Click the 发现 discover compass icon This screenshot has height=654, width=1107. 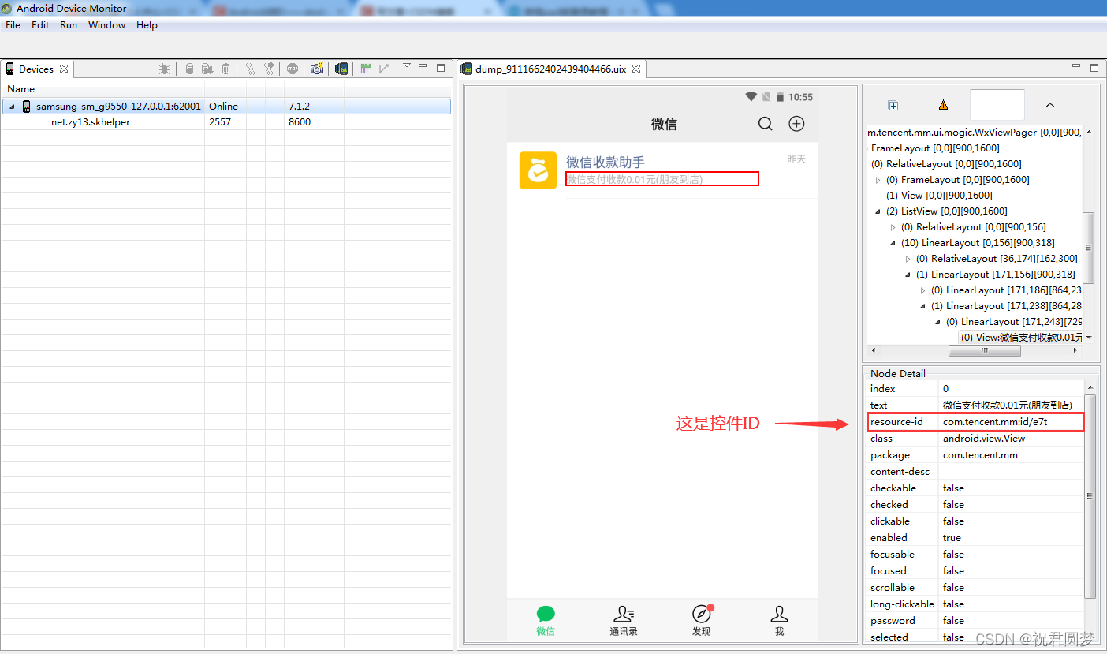tap(702, 614)
